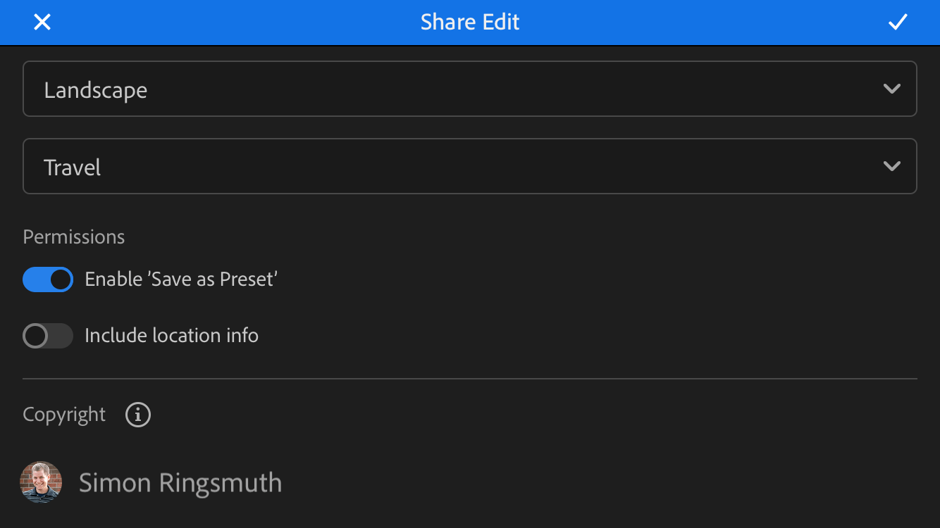The width and height of the screenshot is (940, 528).
Task: Tap the Share Edit title
Action: tap(470, 22)
